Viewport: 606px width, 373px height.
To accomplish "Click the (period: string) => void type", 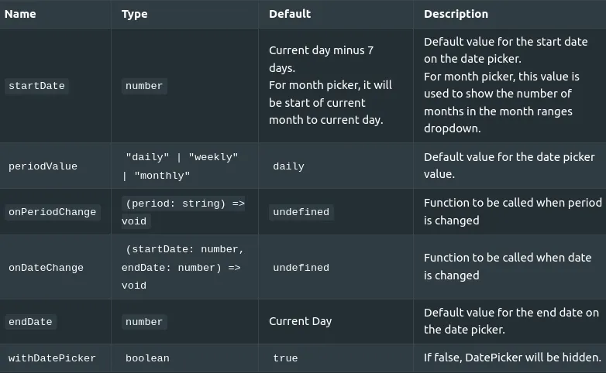I will pos(183,212).
